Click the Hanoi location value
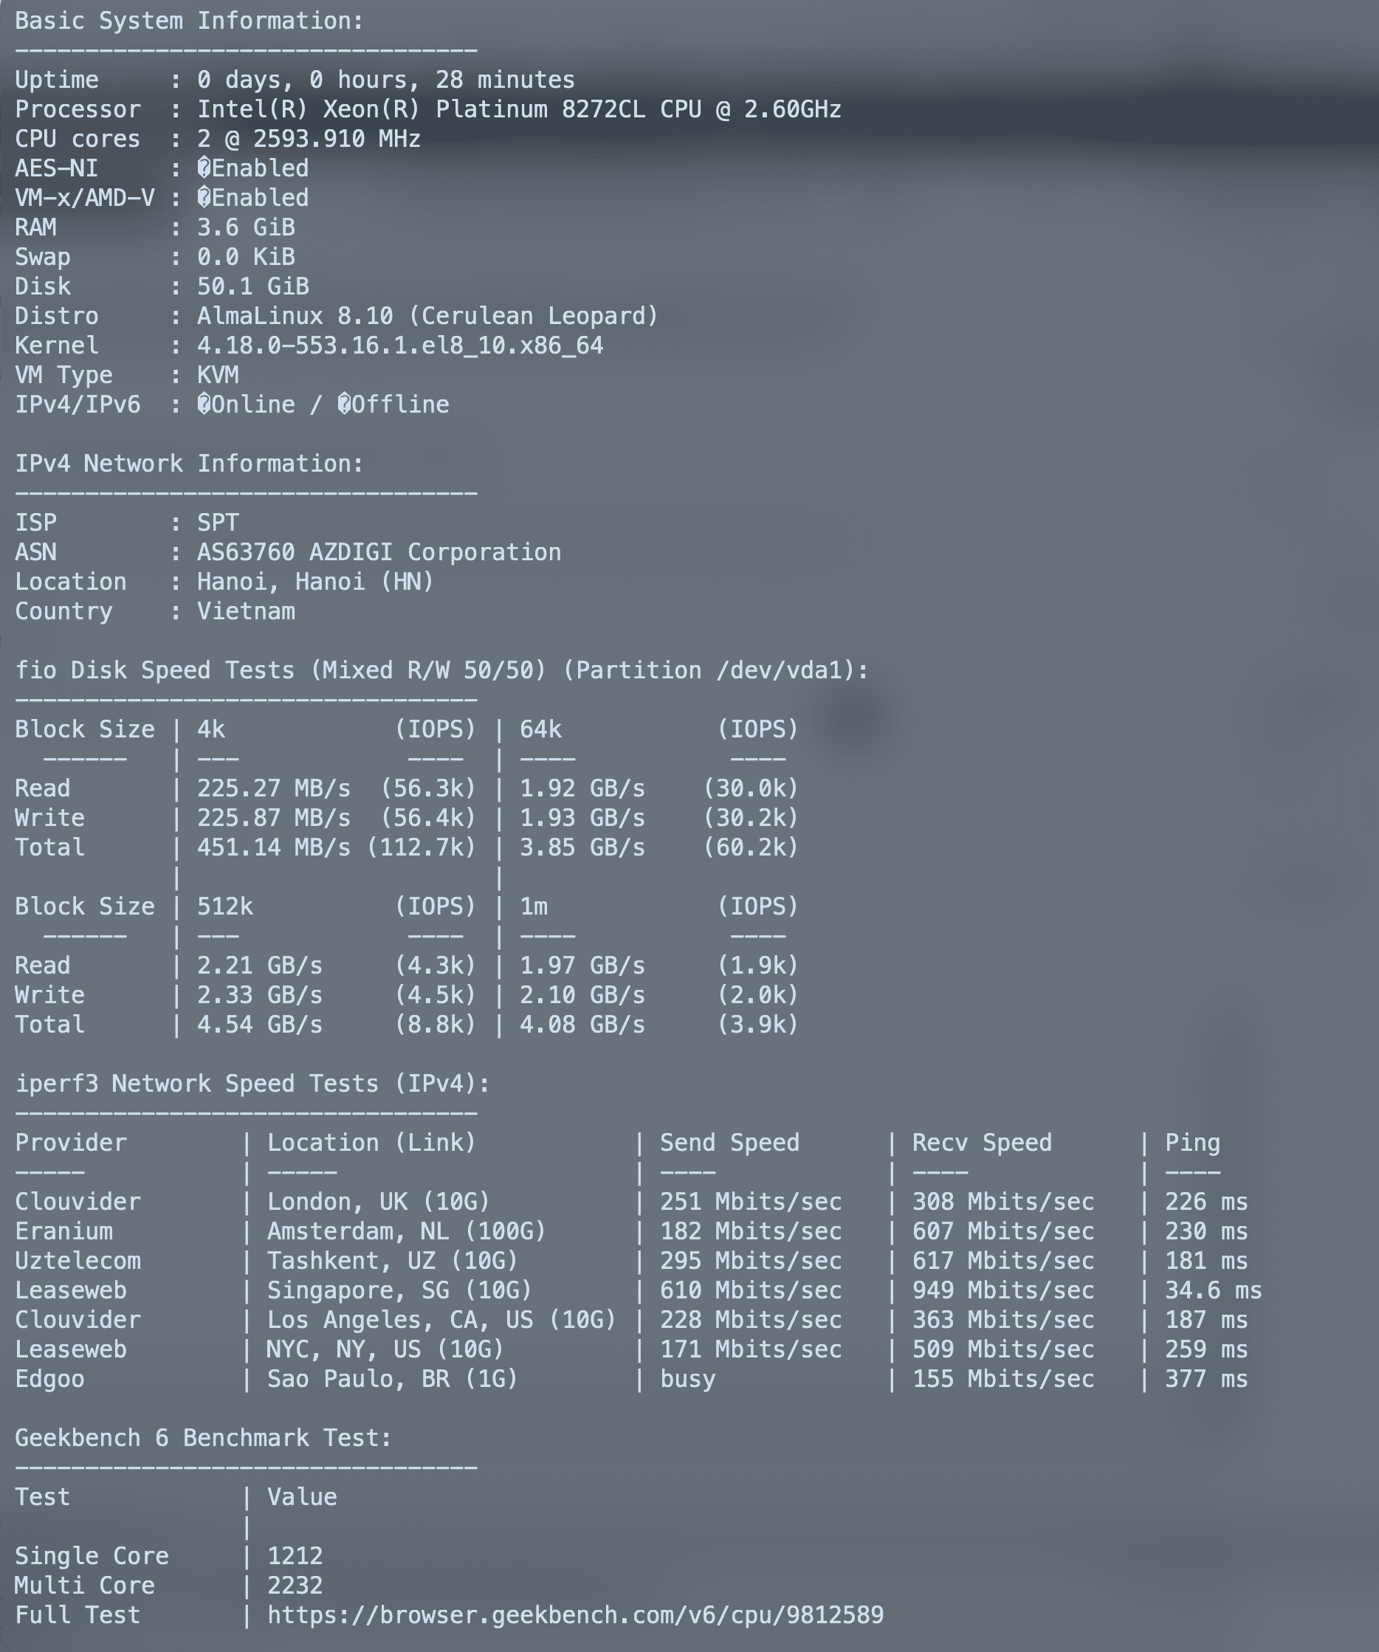1379x1652 pixels. tap(314, 582)
